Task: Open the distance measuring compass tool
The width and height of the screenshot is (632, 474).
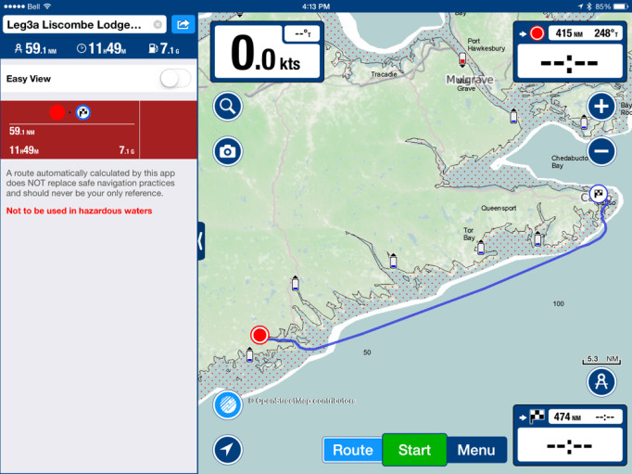Action: coord(601,381)
